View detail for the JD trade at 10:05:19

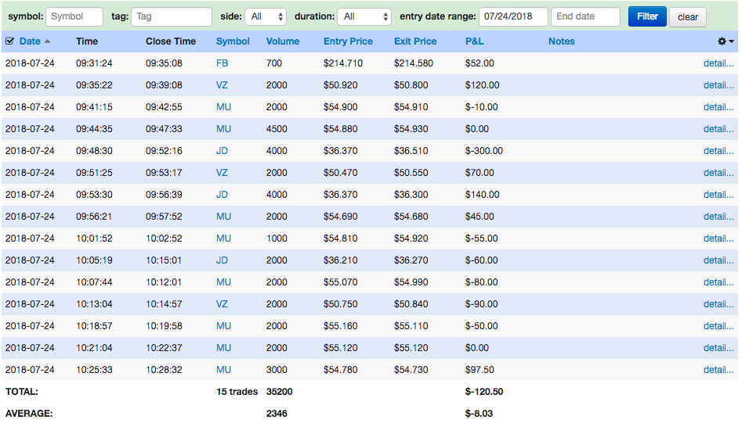pyautogui.click(x=718, y=260)
